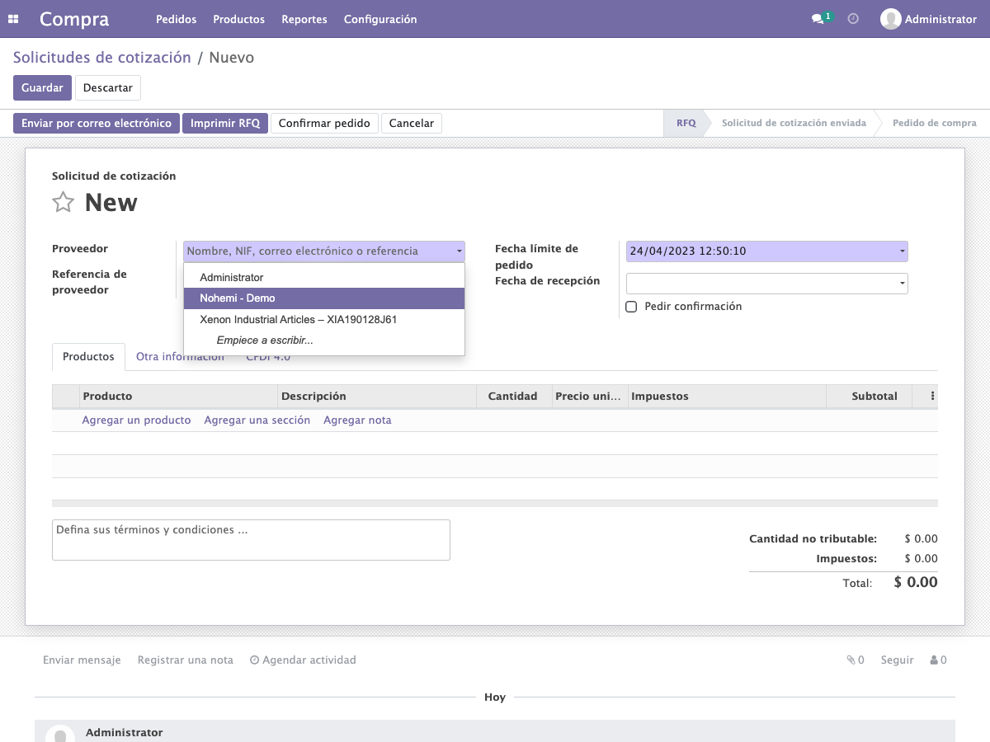The image size is (990, 742).
Task: Mark the quotation as favorite with the star
Action: 63,202
